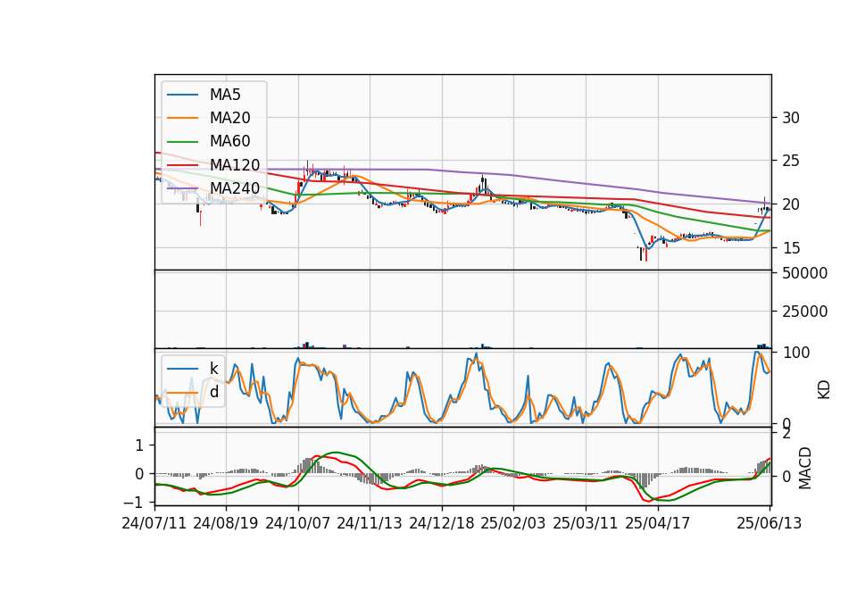The height and width of the screenshot is (616, 857).
Task: Click the price axis value 30
Action: pyautogui.click(x=791, y=118)
